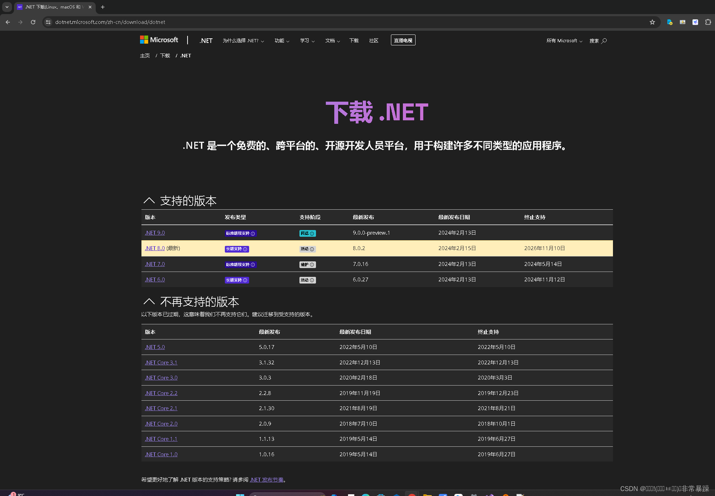715x496 pixels.
Task: Open the 社区 menu item
Action: tap(373, 41)
